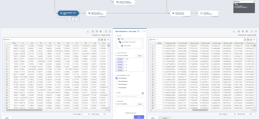Collapse the Suffix section

coord(116,93)
